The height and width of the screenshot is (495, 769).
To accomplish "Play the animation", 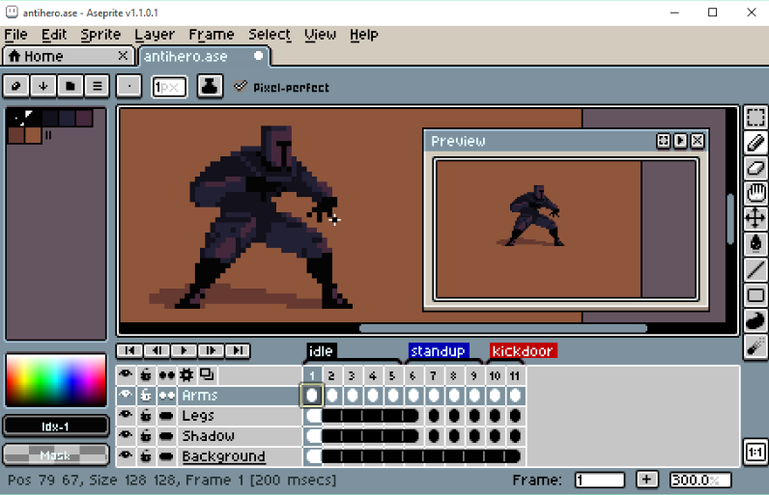I will pos(184,350).
